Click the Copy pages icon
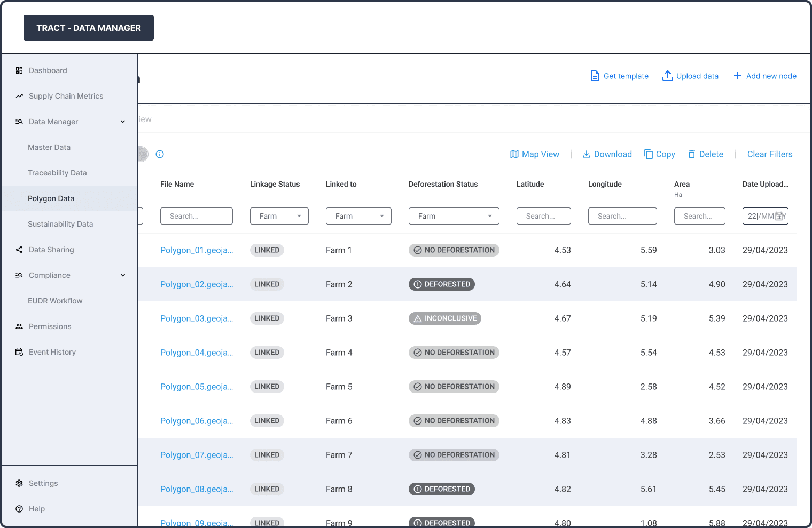This screenshot has width=812, height=528. 649,154
